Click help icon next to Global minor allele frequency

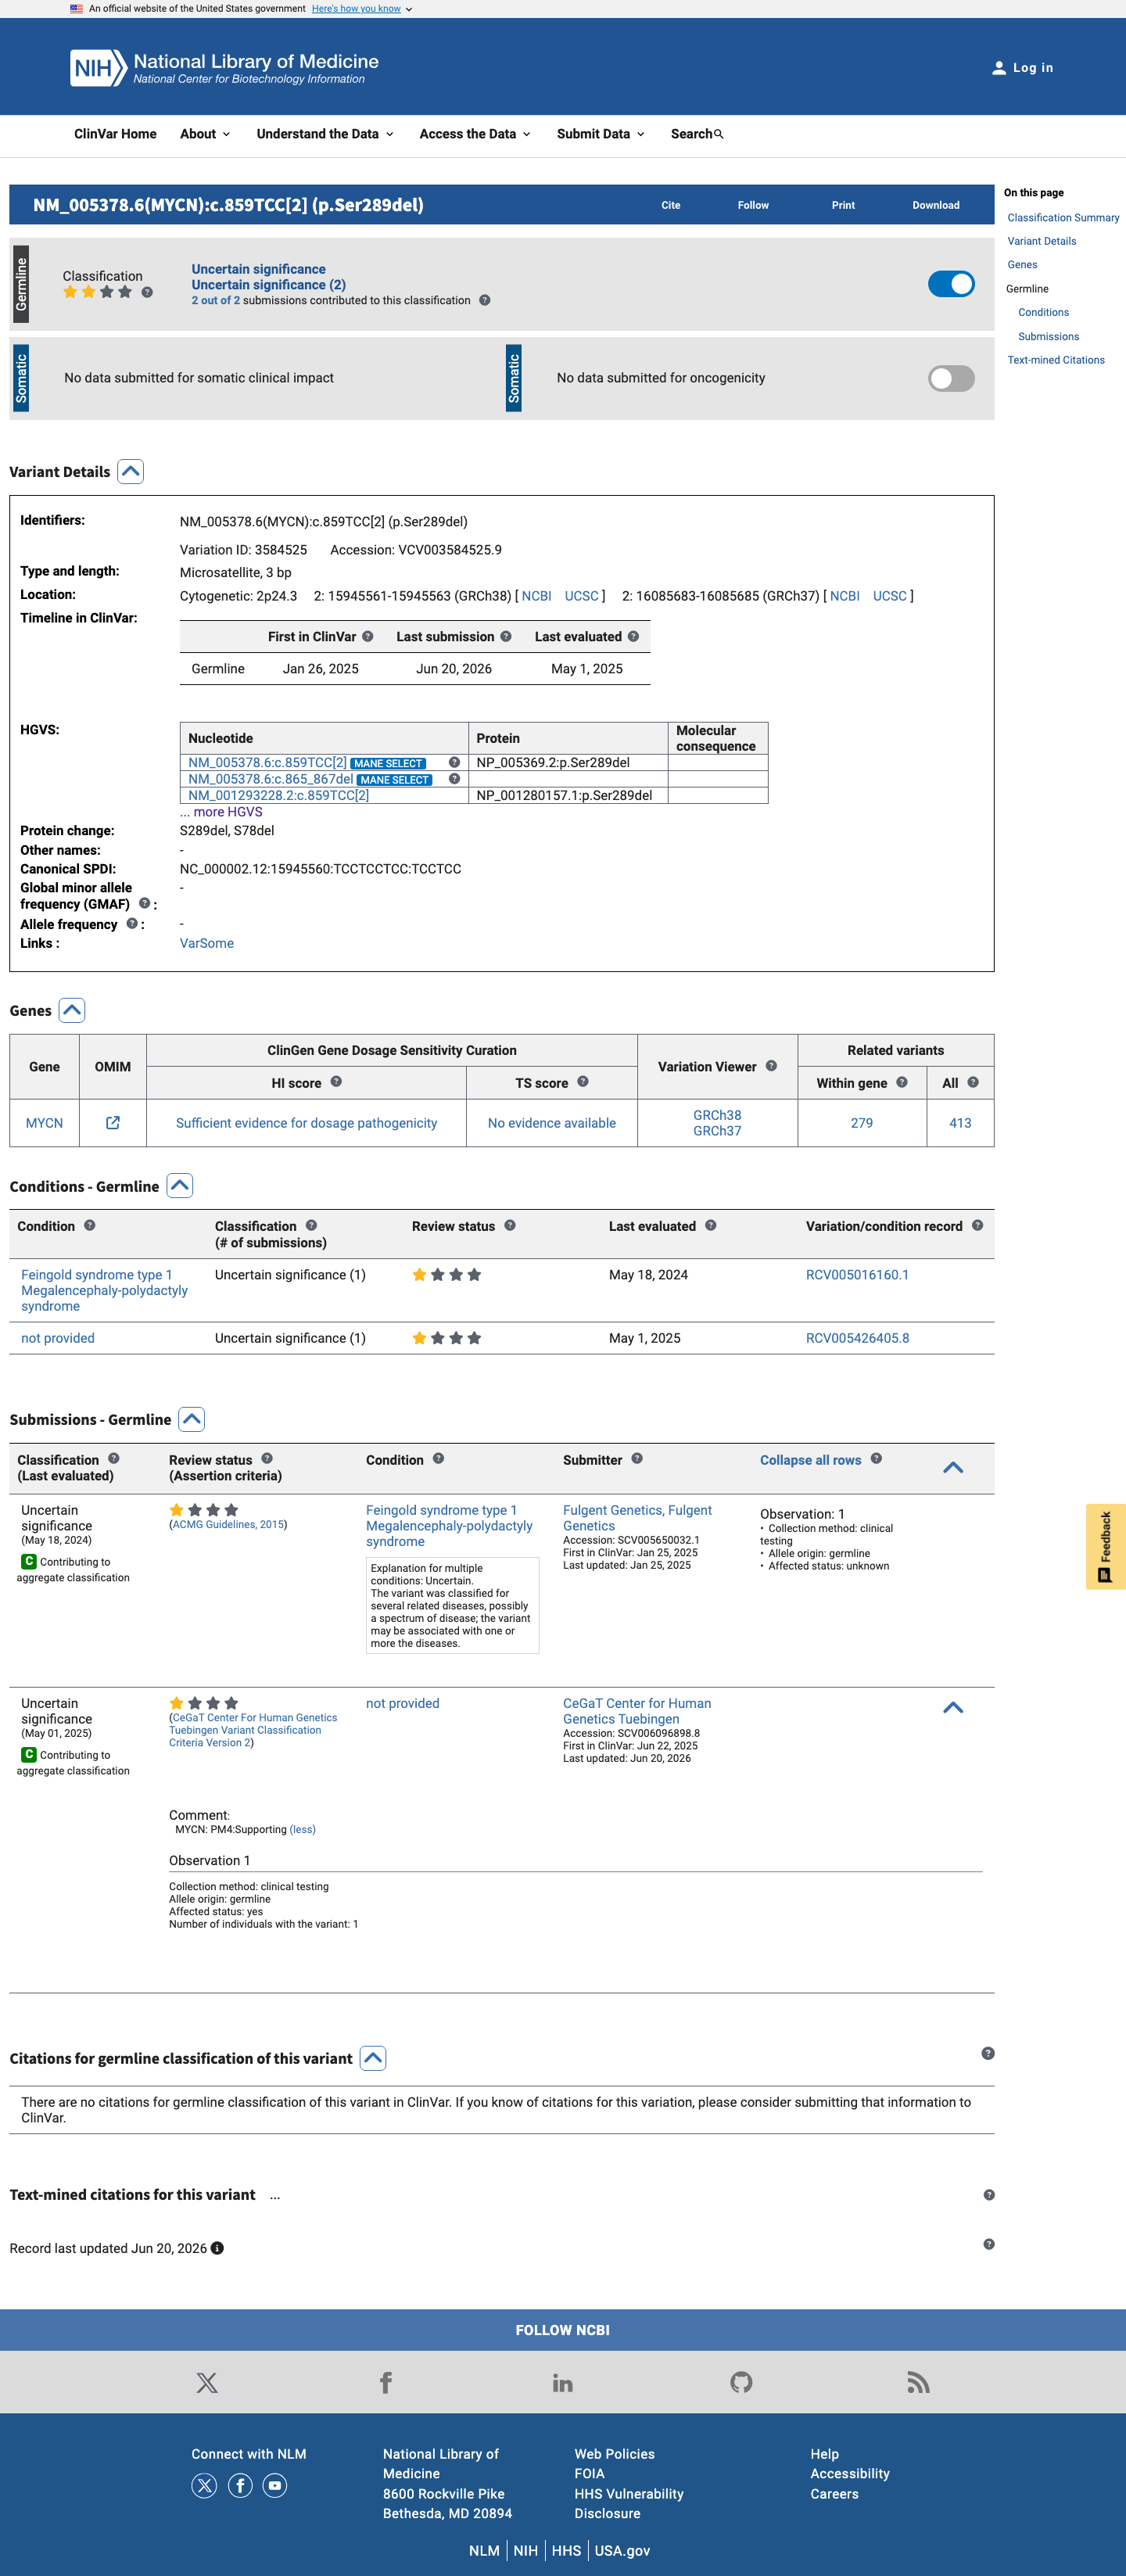[145, 903]
